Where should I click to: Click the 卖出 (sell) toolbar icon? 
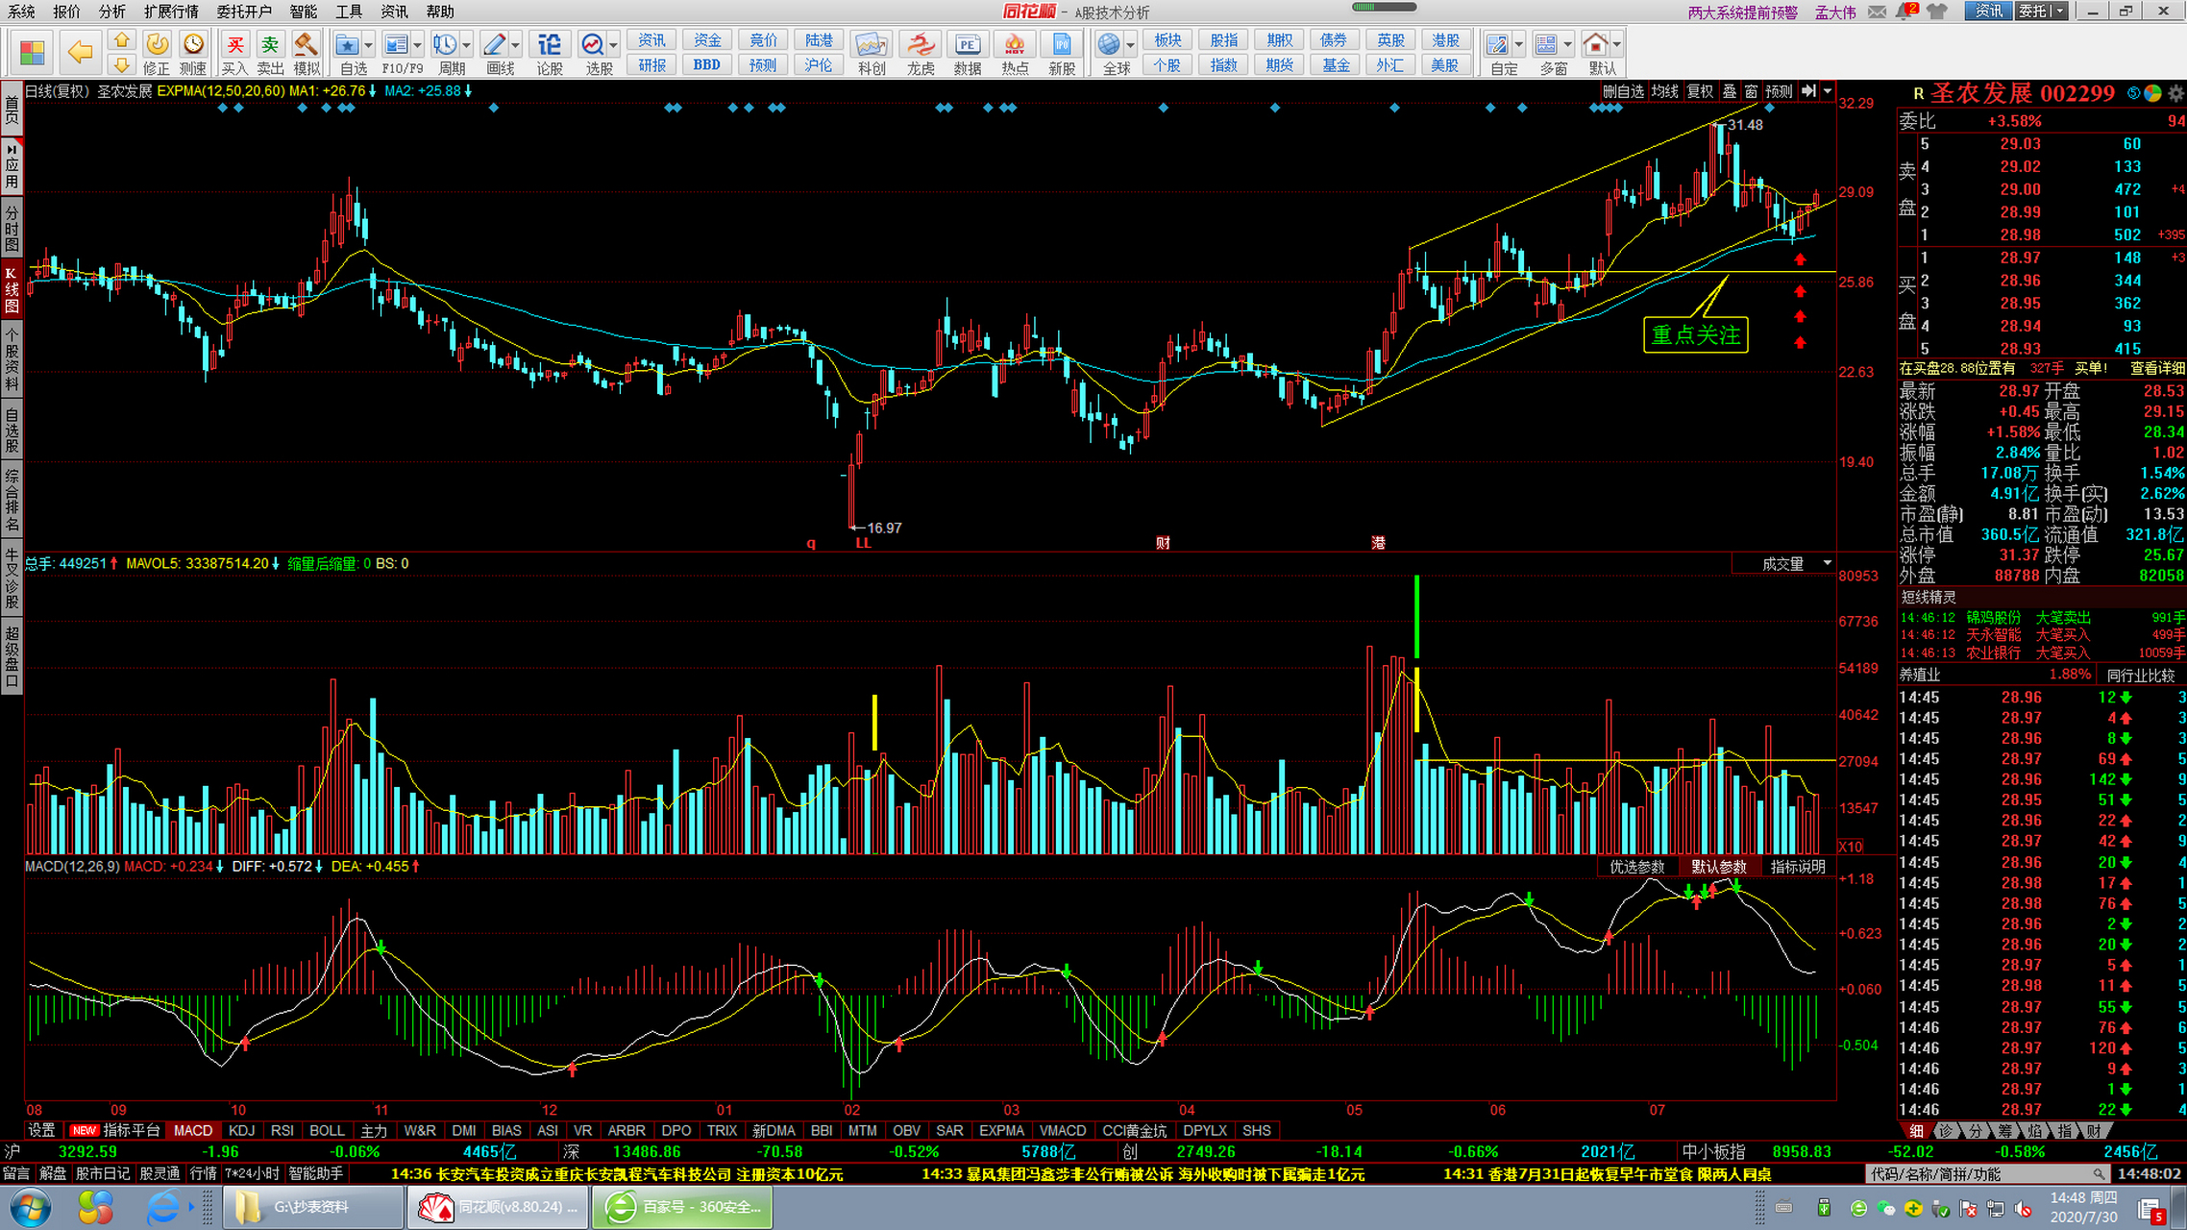(270, 45)
